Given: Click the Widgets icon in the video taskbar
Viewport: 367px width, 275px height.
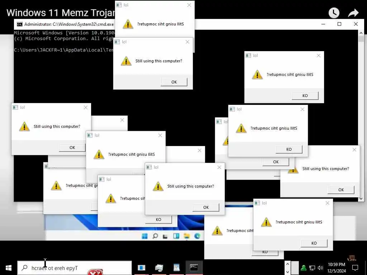Looking at the screenshot, I should coord(176,236).
